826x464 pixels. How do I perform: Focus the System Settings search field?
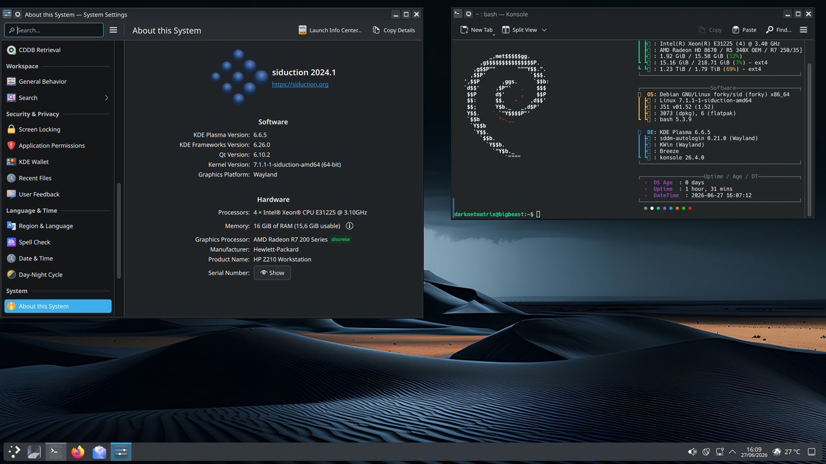(54, 30)
